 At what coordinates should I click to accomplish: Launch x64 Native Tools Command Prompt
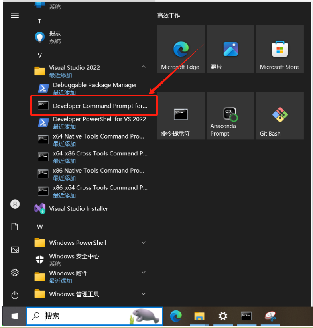pyautogui.click(x=92, y=140)
